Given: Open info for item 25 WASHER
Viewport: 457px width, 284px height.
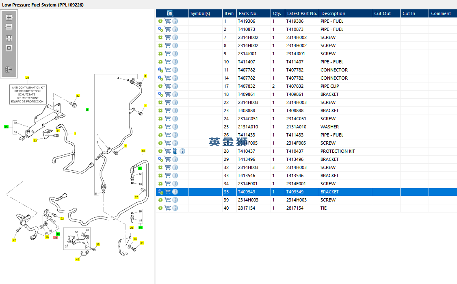Looking at the screenshot, I should pyautogui.click(x=175, y=127).
